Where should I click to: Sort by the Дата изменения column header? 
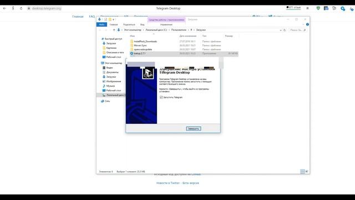pyautogui.click(x=187, y=36)
